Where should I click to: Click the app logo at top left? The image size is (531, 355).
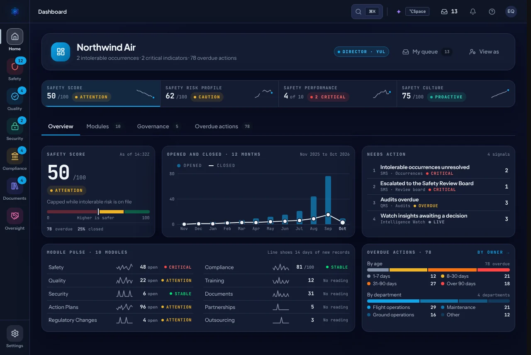(15, 12)
